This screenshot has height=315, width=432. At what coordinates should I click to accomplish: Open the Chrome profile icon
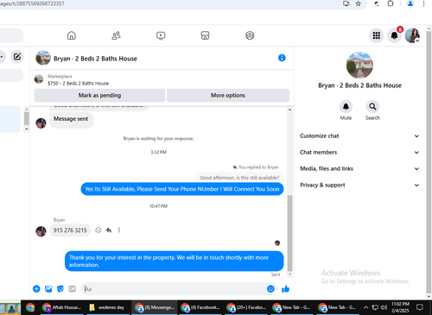click(410, 3)
